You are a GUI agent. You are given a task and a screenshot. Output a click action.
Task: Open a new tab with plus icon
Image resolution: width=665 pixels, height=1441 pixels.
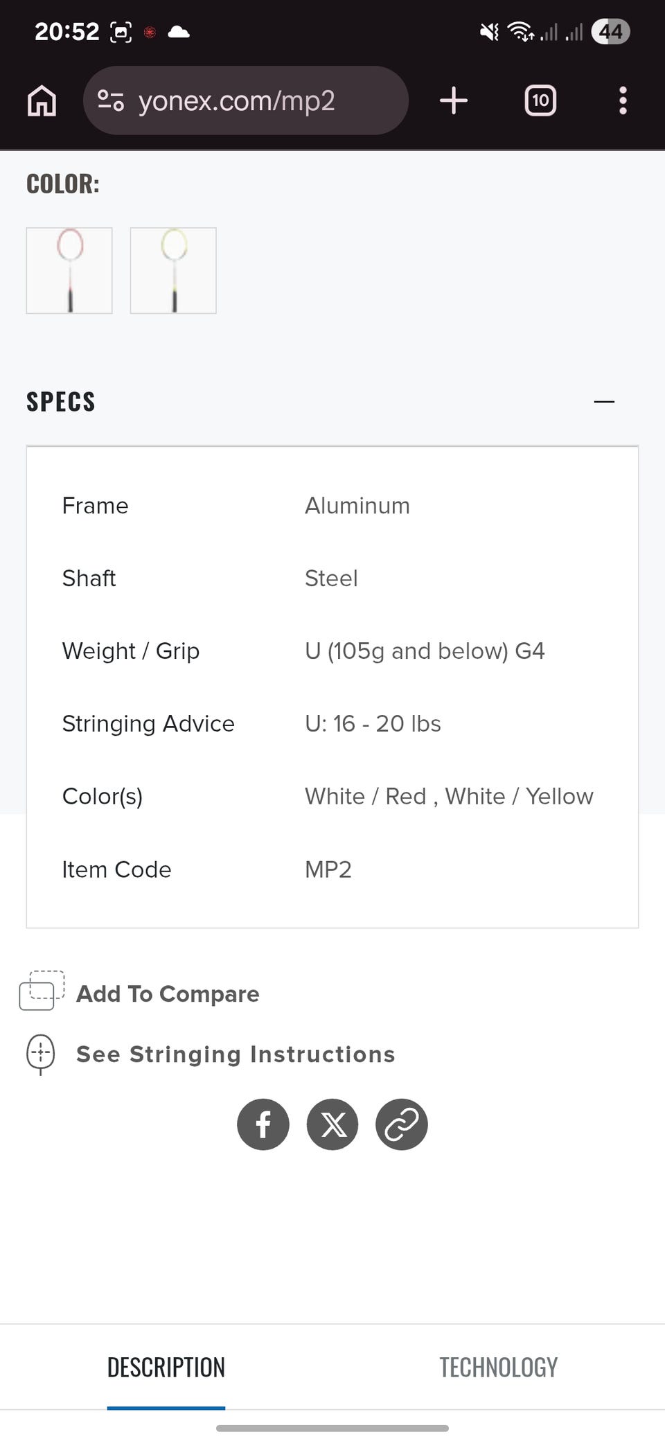click(454, 100)
